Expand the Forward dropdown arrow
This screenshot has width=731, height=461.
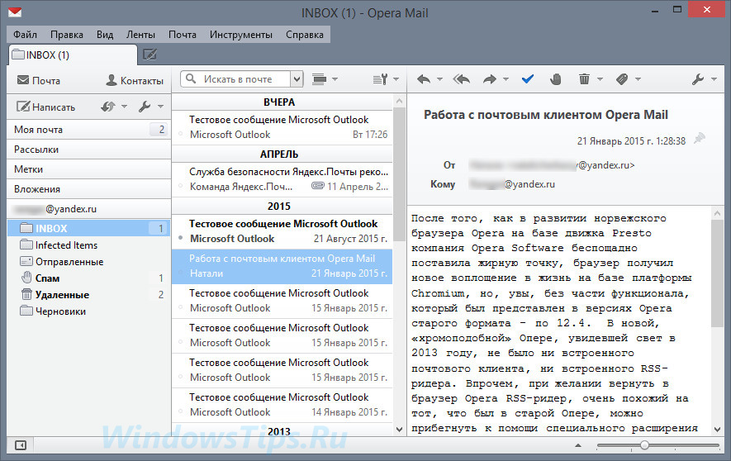tap(506, 79)
